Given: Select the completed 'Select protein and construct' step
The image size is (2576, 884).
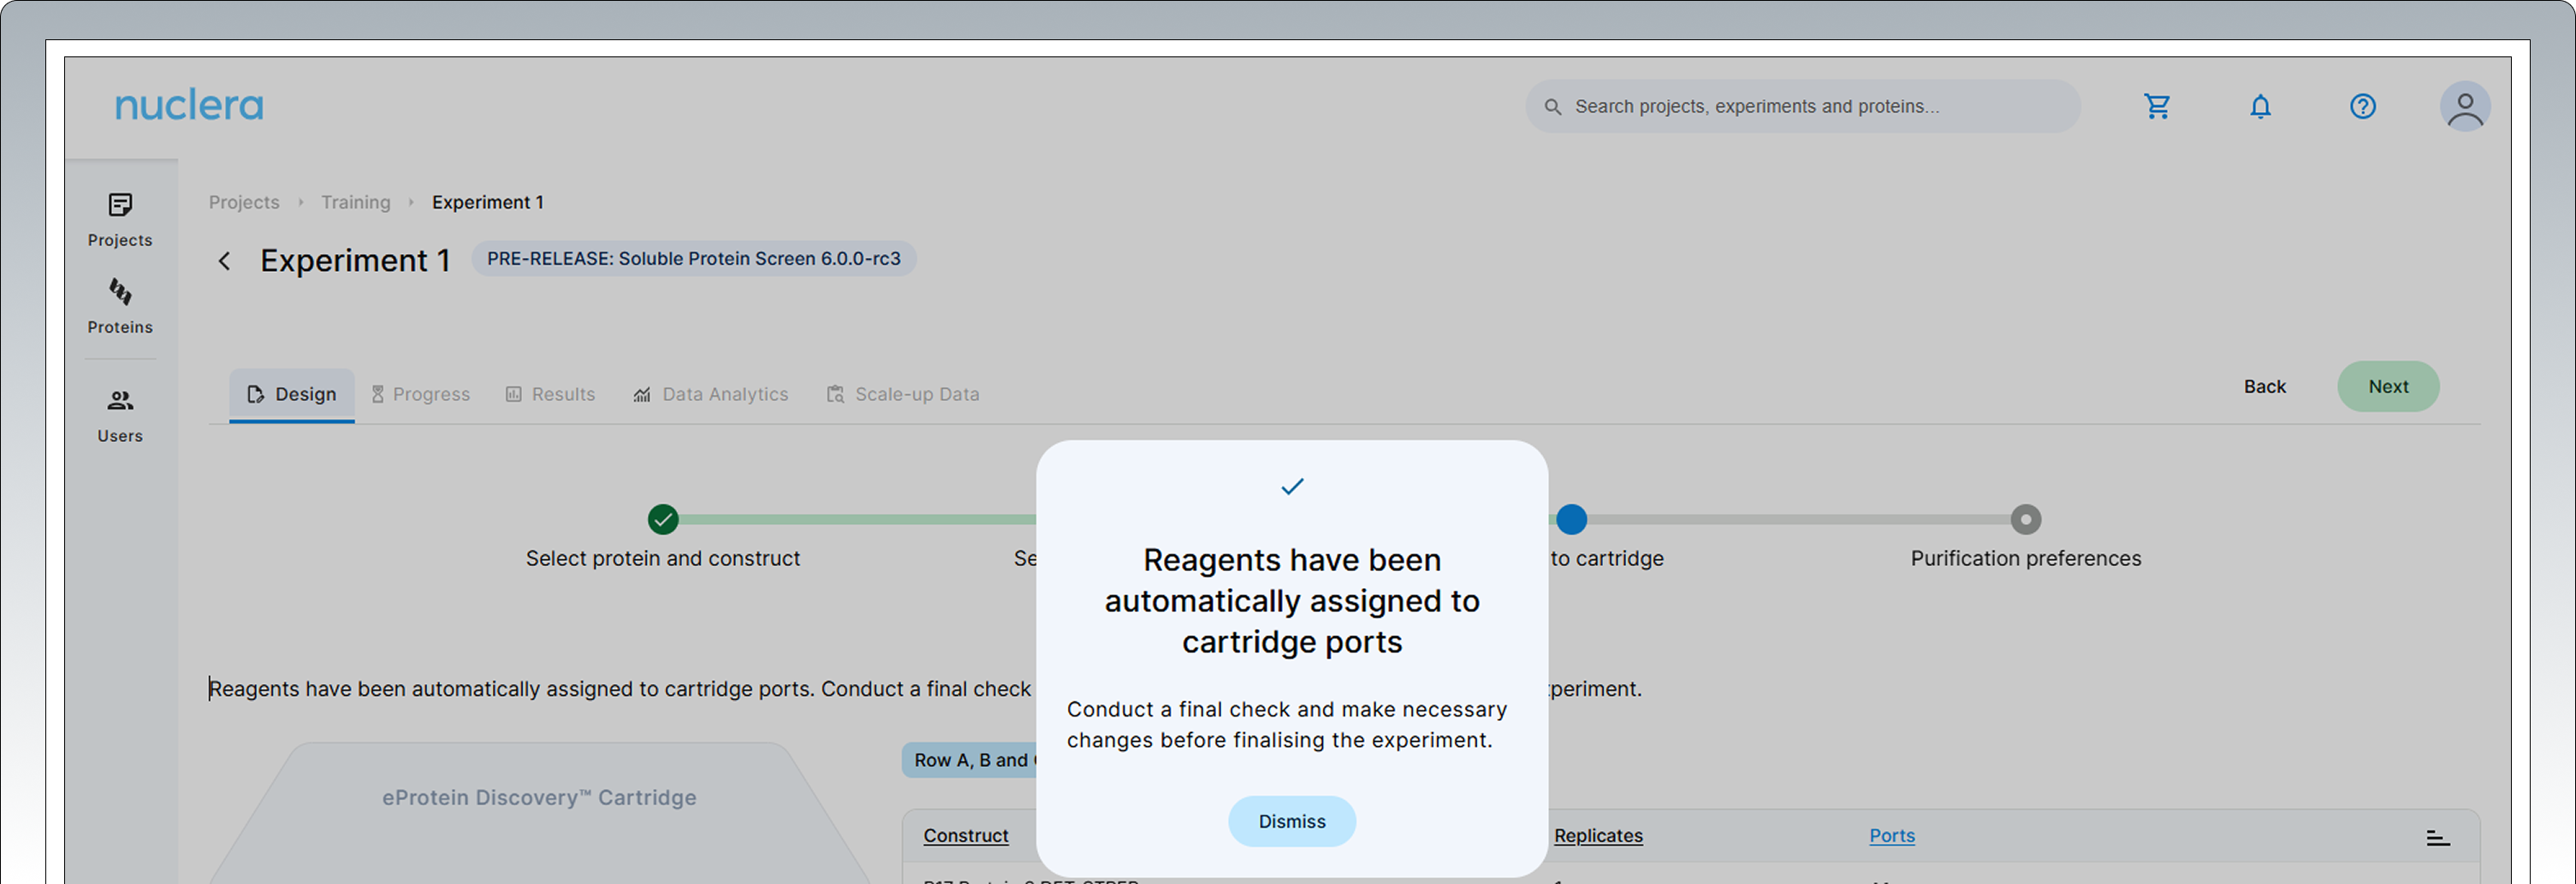Looking at the screenshot, I should [x=662, y=518].
